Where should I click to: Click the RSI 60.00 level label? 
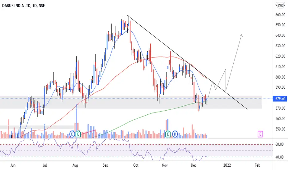tap(279, 144)
